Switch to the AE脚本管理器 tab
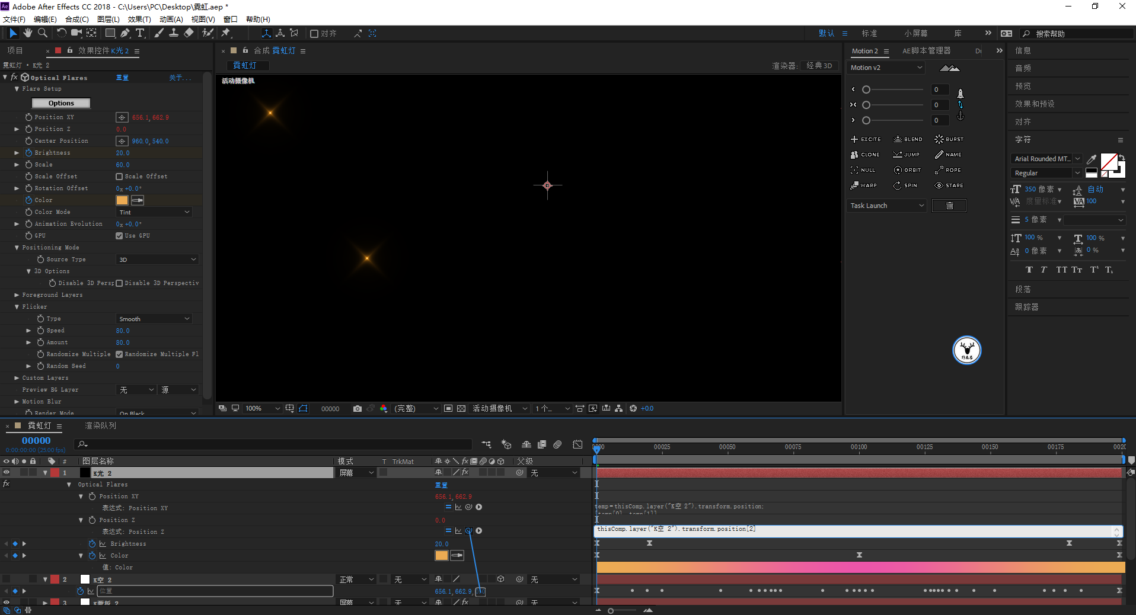Viewport: 1136px width, 615px height. click(926, 51)
